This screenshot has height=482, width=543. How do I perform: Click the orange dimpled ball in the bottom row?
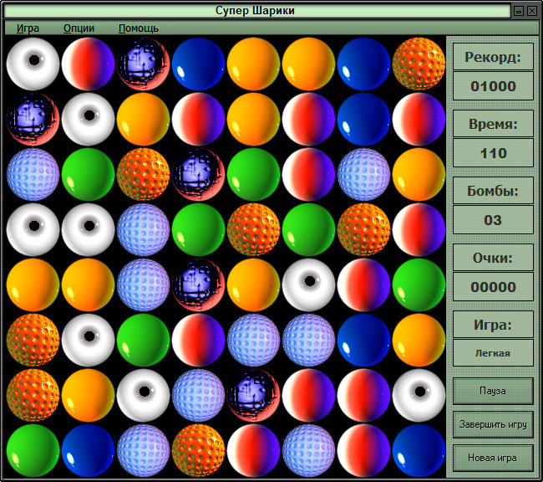click(x=199, y=450)
